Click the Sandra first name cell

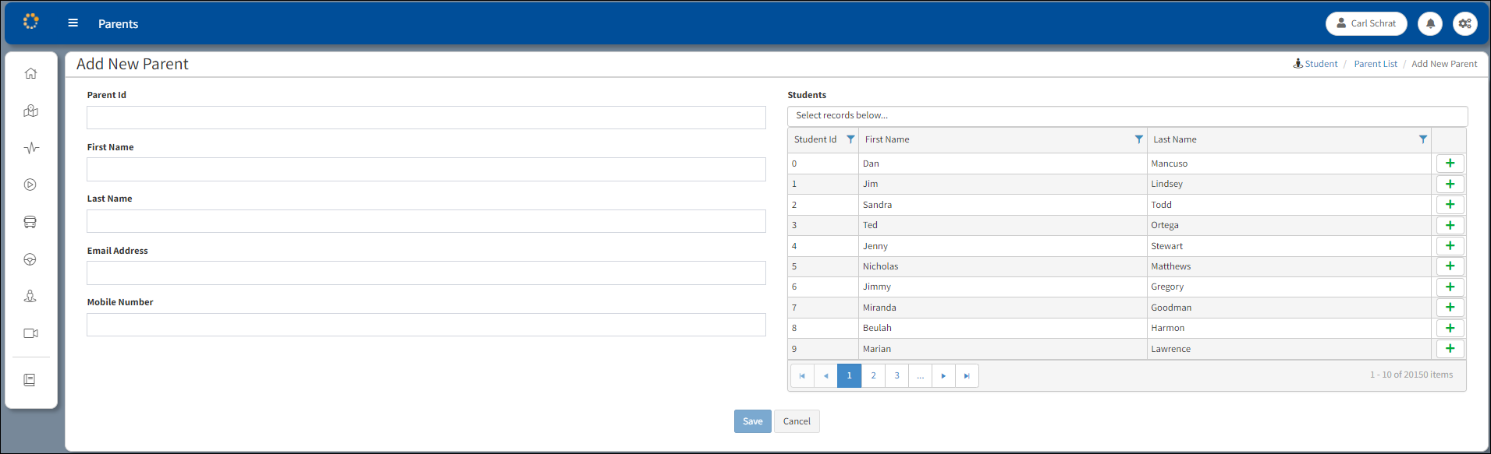pos(1003,205)
